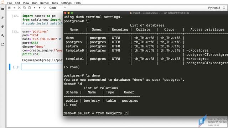
Task: Run the selected cell with the play icon
Action: [35, 8]
